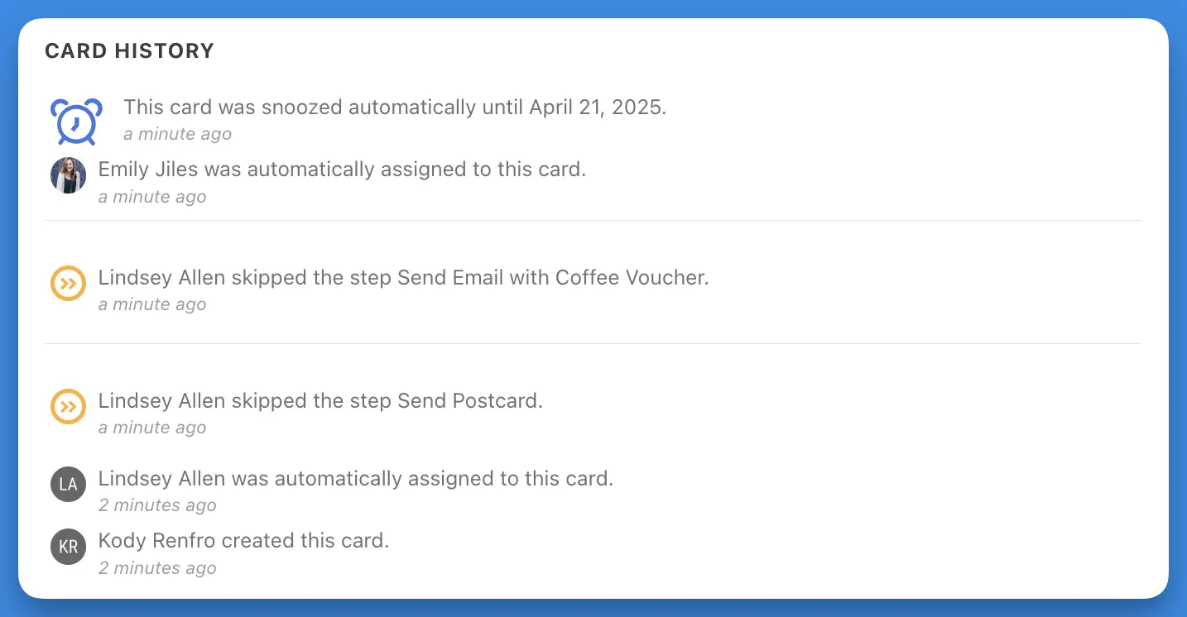Click the orange skip icon beside Coffee Voucher step
Image resolution: width=1187 pixels, height=617 pixels.
pos(69,284)
